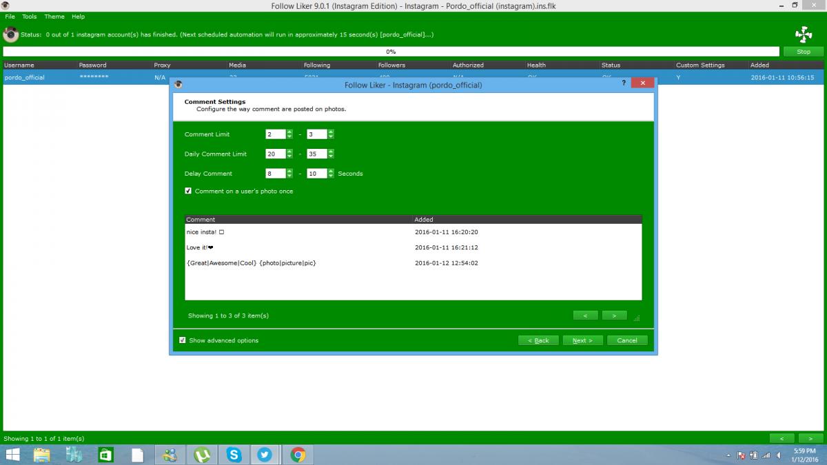Open uTorrent from the taskbar
This screenshot has width=827, height=465.
202,455
